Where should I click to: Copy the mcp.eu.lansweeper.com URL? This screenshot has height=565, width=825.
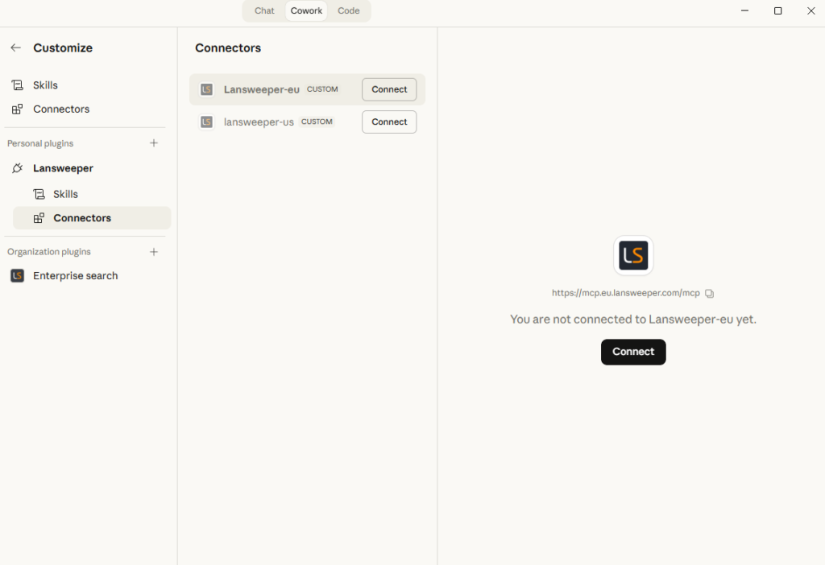(x=709, y=293)
